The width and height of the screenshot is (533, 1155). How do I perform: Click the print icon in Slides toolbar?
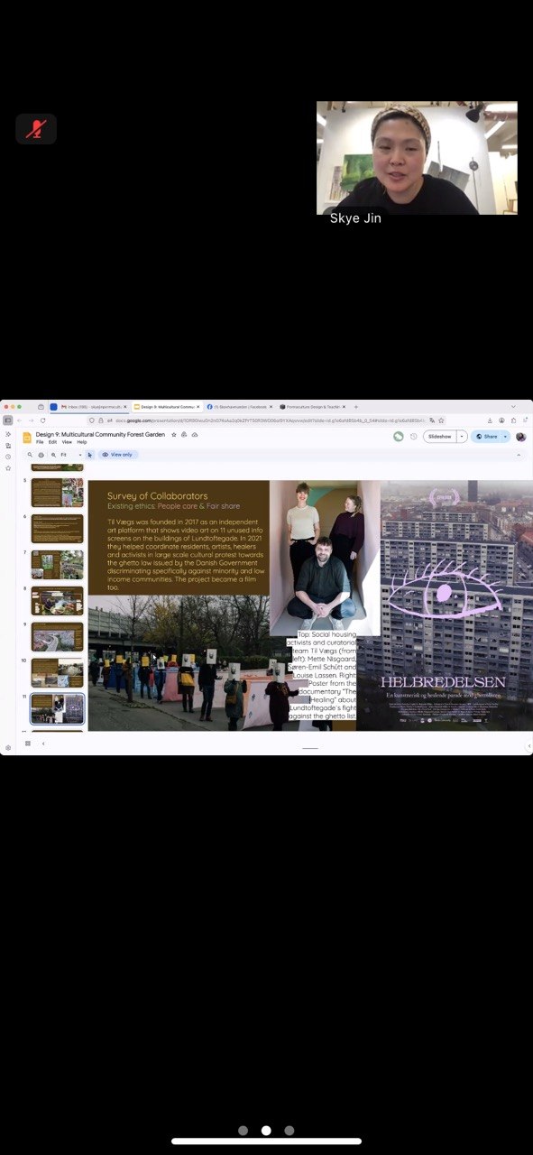click(x=41, y=455)
